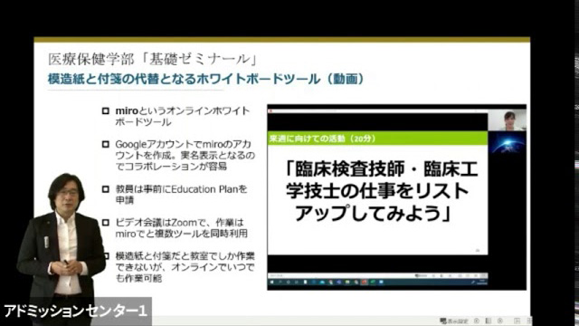Click the green header '来週に向けての活動（20分）'
This screenshot has height=326, width=579.
377,139
